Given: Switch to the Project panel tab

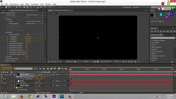Looking at the screenshot, I should point(4,10).
